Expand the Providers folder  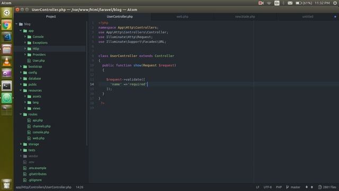tap(25, 55)
